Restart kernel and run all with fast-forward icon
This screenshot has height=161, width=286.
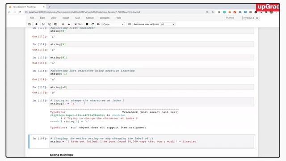(98, 24)
